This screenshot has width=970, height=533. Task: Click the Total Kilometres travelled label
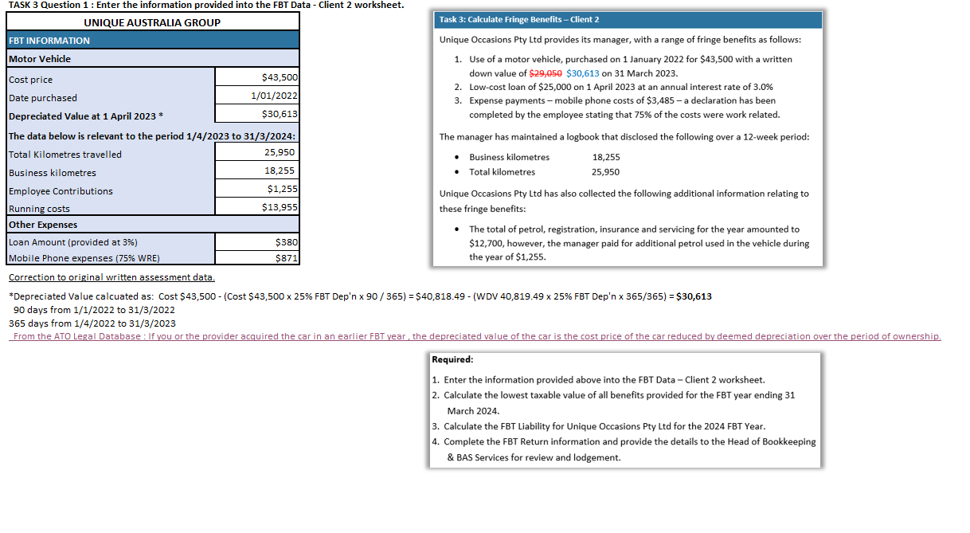tap(111, 154)
